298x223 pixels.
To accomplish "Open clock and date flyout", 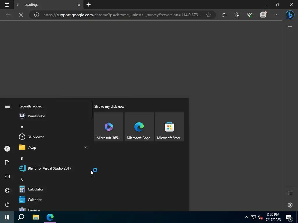I will tap(273, 217).
